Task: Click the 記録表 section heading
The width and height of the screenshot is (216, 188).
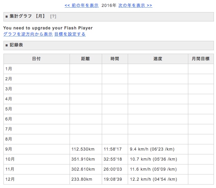Action: pos(16,45)
